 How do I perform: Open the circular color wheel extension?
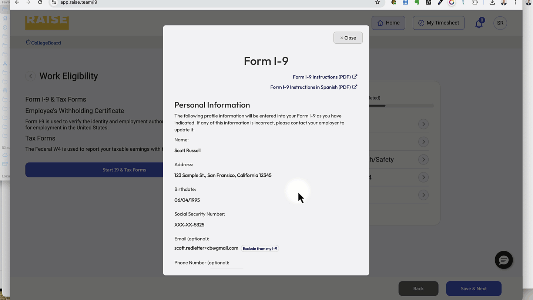(x=452, y=2)
